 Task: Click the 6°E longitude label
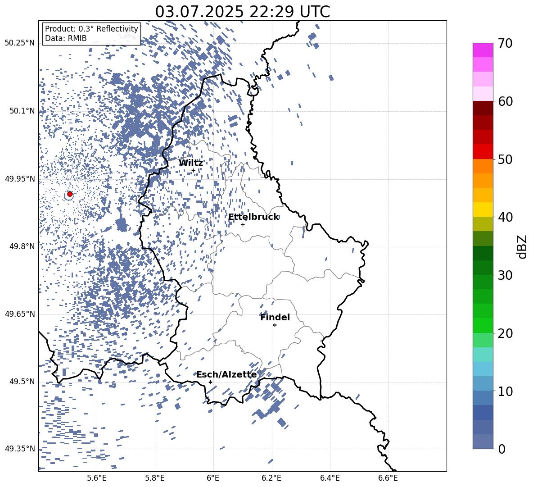pyautogui.click(x=213, y=478)
